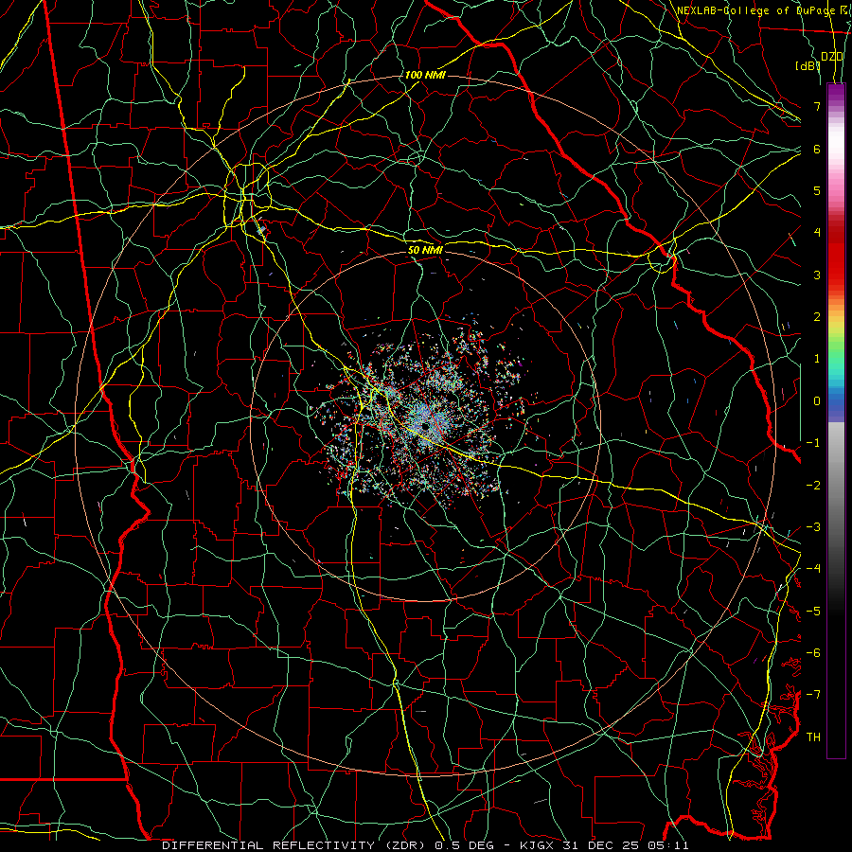Click the -2 dB scale label
The width and height of the screenshot is (852, 852).
813,486
